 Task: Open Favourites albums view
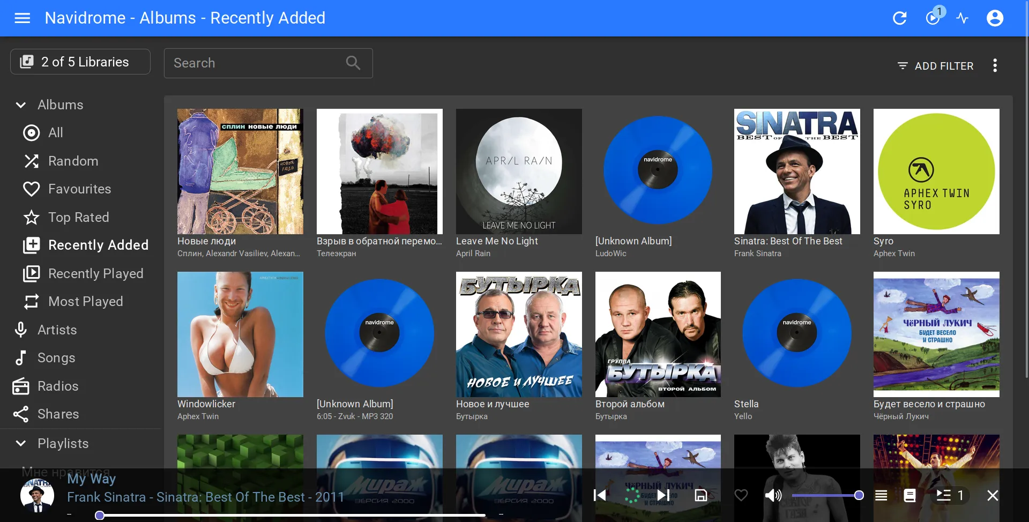point(80,189)
